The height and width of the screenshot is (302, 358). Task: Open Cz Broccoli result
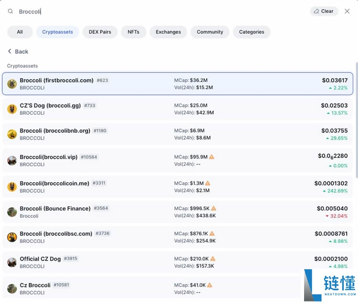click(178, 287)
